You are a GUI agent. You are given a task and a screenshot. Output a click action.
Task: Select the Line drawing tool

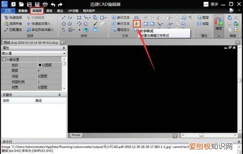point(64,18)
